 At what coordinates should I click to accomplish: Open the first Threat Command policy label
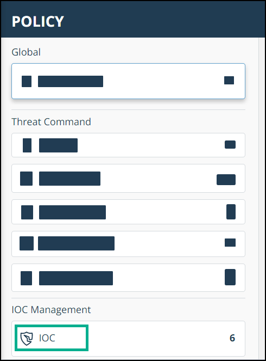[58, 145]
